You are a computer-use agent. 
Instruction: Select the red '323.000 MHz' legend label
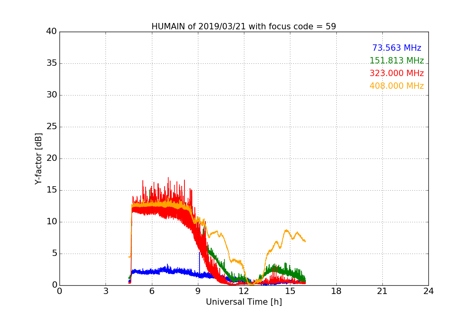pyautogui.click(x=397, y=73)
